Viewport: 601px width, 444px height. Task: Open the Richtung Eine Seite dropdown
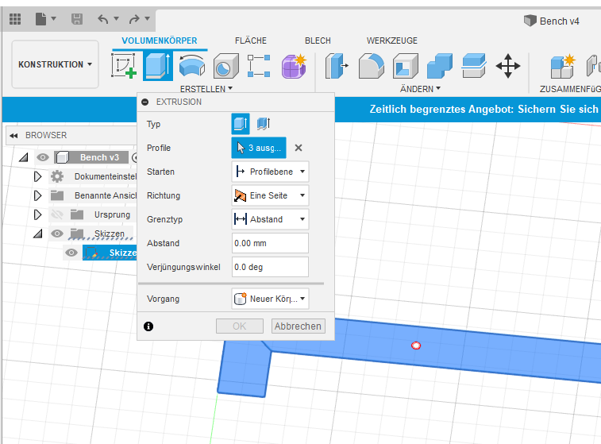click(x=270, y=195)
